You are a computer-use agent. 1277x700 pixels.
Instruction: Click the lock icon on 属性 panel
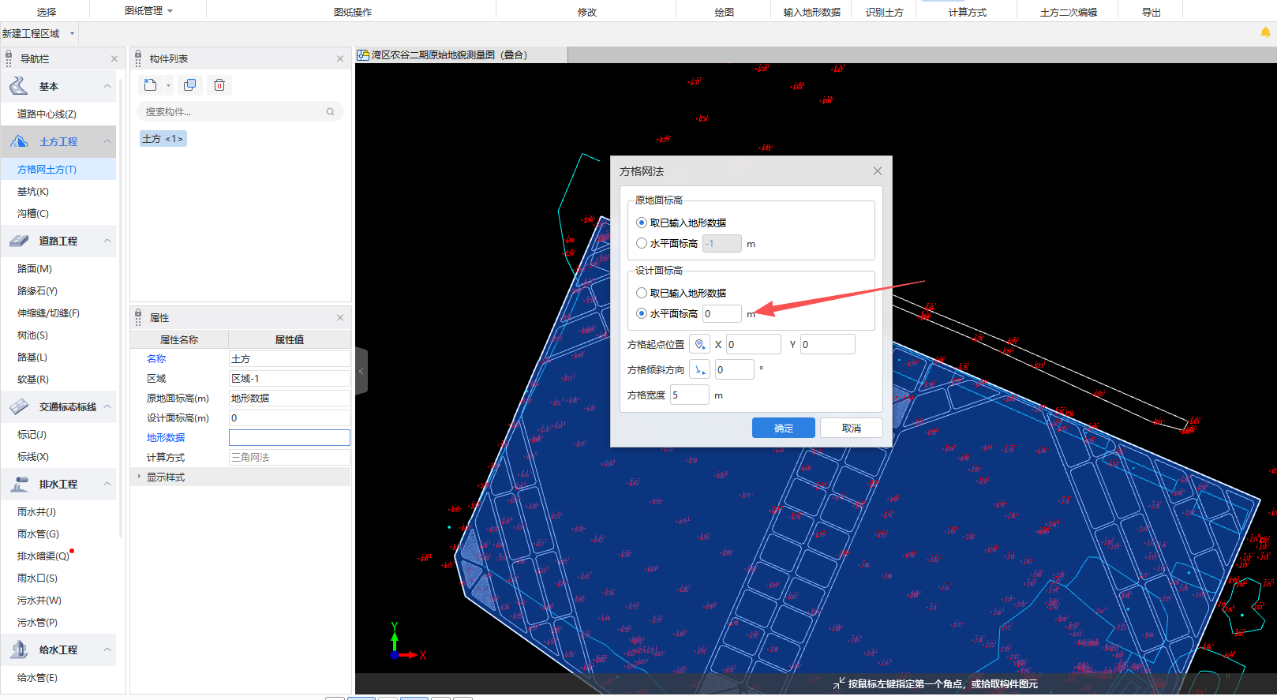138,317
